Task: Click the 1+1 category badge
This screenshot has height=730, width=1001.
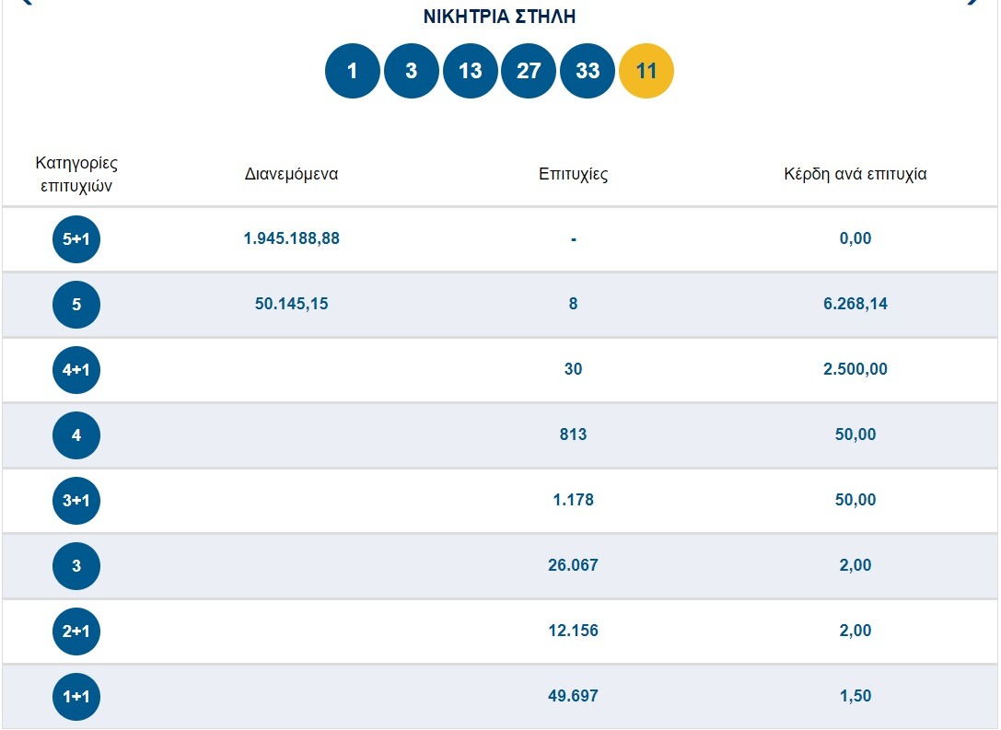Action: coord(76,697)
